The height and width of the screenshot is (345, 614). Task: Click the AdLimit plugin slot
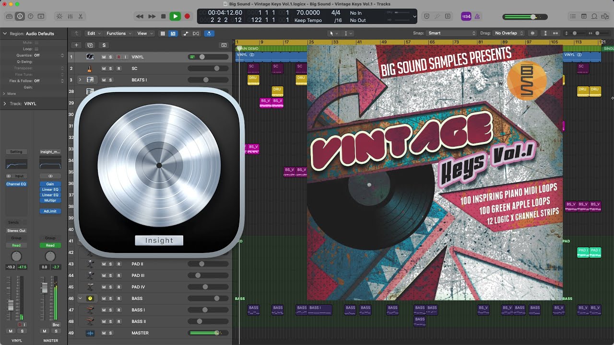[50, 211]
